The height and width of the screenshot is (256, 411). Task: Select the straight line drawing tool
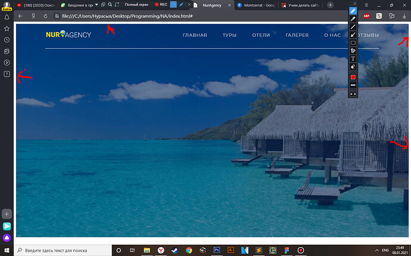353,27
